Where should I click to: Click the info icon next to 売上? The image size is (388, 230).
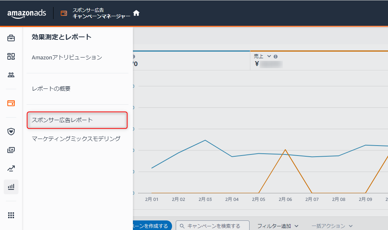(x=275, y=56)
